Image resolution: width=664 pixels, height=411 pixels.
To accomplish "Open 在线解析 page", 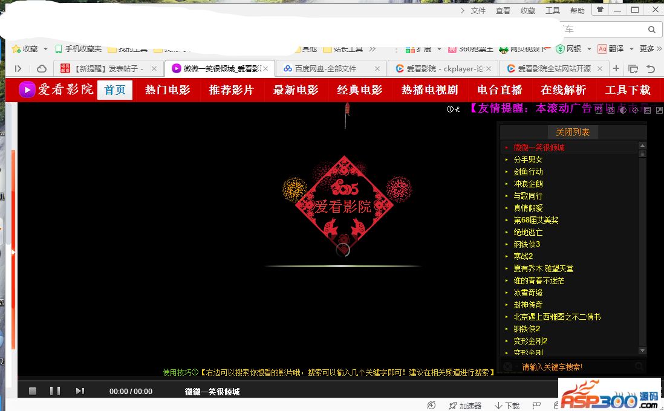I will 563,89.
